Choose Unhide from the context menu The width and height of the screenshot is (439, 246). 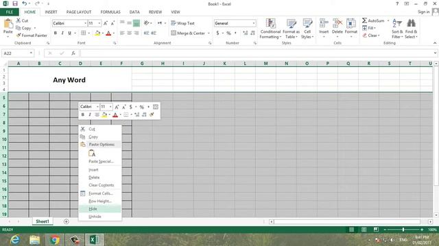pos(100,217)
